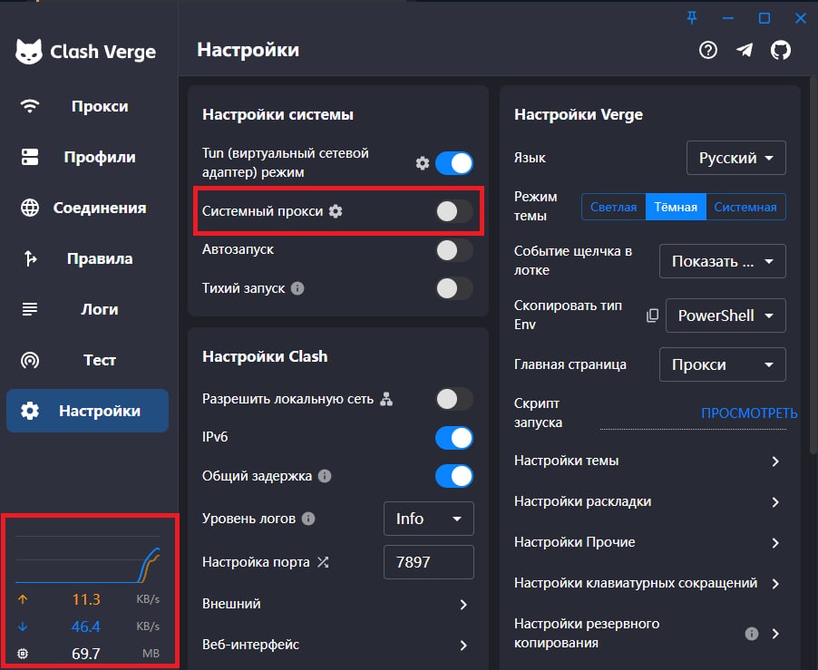Image resolution: width=818 pixels, height=670 pixels.
Task: Click the server icon for Профили
Action: (30, 157)
